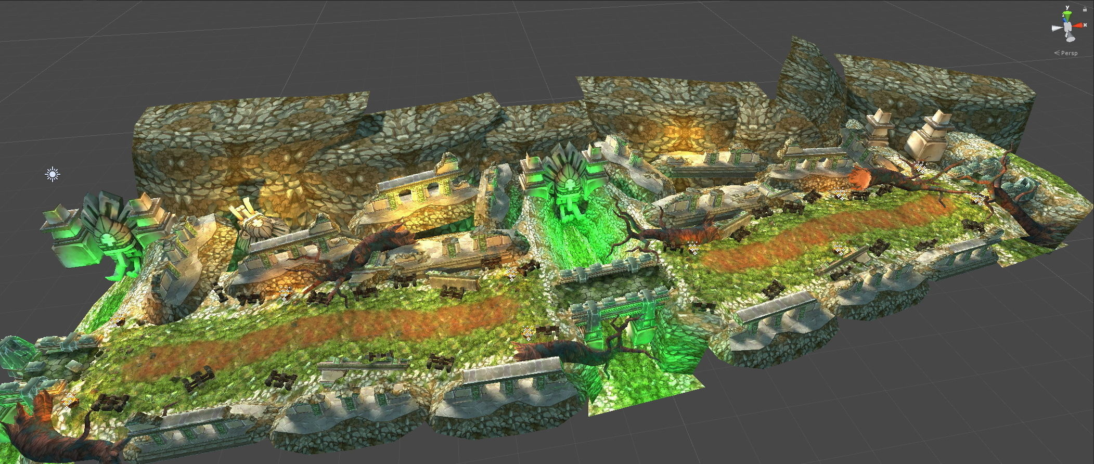This screenshot has width=1094, height=464.
Task: Click the gray bottom cone on orientation gizmo
Action: (1071, 36)
